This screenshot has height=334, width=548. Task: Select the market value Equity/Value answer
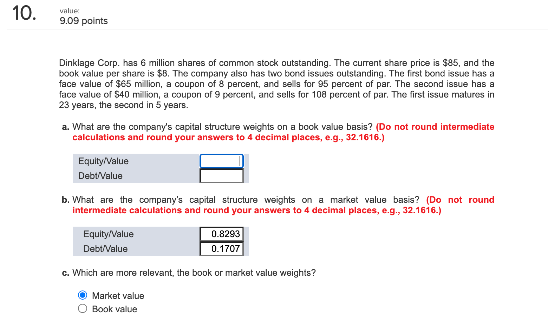coord(221,234)
